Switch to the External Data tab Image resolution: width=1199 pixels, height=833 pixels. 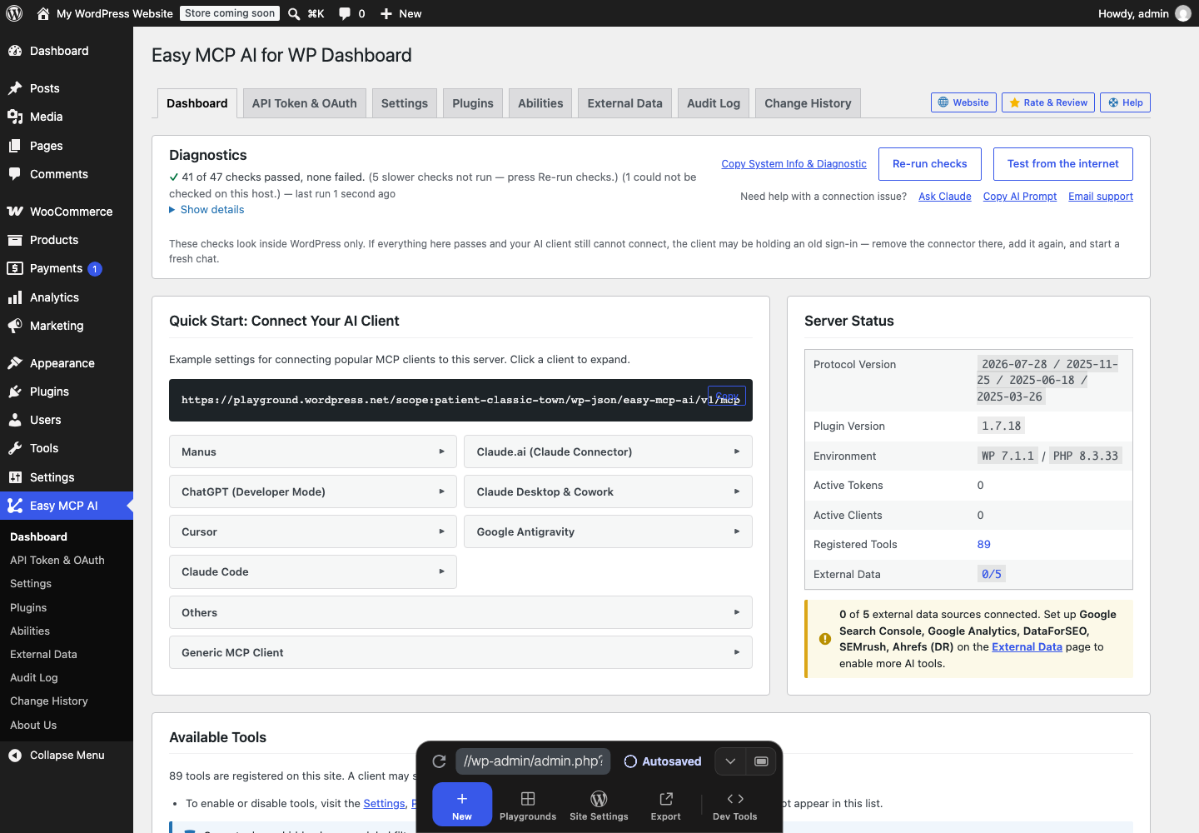tap(625, 103)
